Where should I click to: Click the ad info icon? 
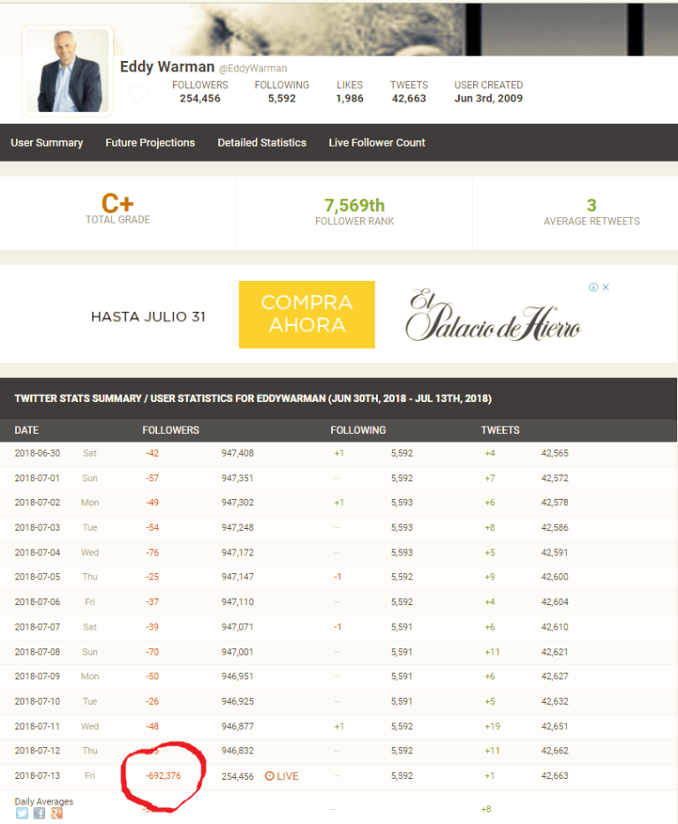click(x=594, y=287)
